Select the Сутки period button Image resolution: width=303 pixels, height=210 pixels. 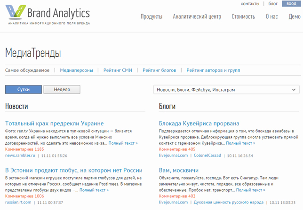[x=24, y=90]
